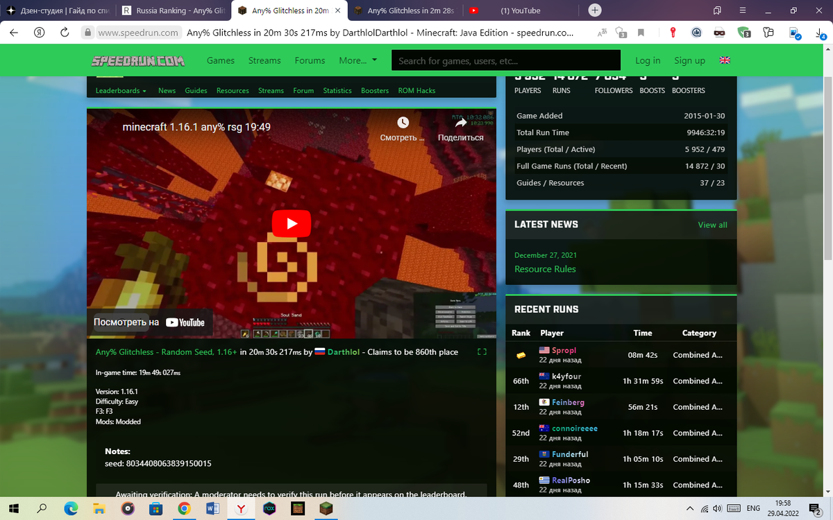
Task: Click the Protect shield icon with badge
Action: 622,33
